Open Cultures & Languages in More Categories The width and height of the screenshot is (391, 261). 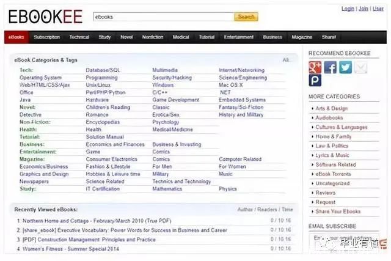(x=342, y=127)
